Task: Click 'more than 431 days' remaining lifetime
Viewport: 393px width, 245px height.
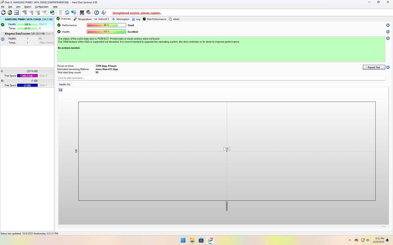Action: 107,69
